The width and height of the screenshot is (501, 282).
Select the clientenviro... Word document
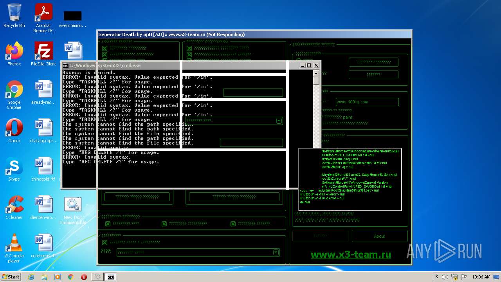click(43, 208)
